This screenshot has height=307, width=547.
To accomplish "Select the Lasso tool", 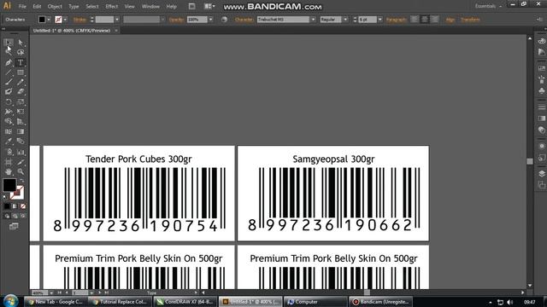I will click(x=21, y=53).
